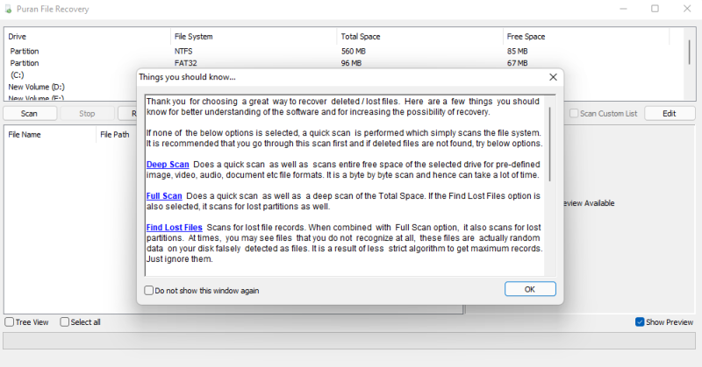702x367 pixels.
Task: Open the Find Lost Files link
Action: point(174,228)
